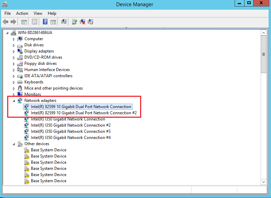The height and width of the screenshot is (198, 271).
Task: Open the File menu
Action: click(8, 13)
